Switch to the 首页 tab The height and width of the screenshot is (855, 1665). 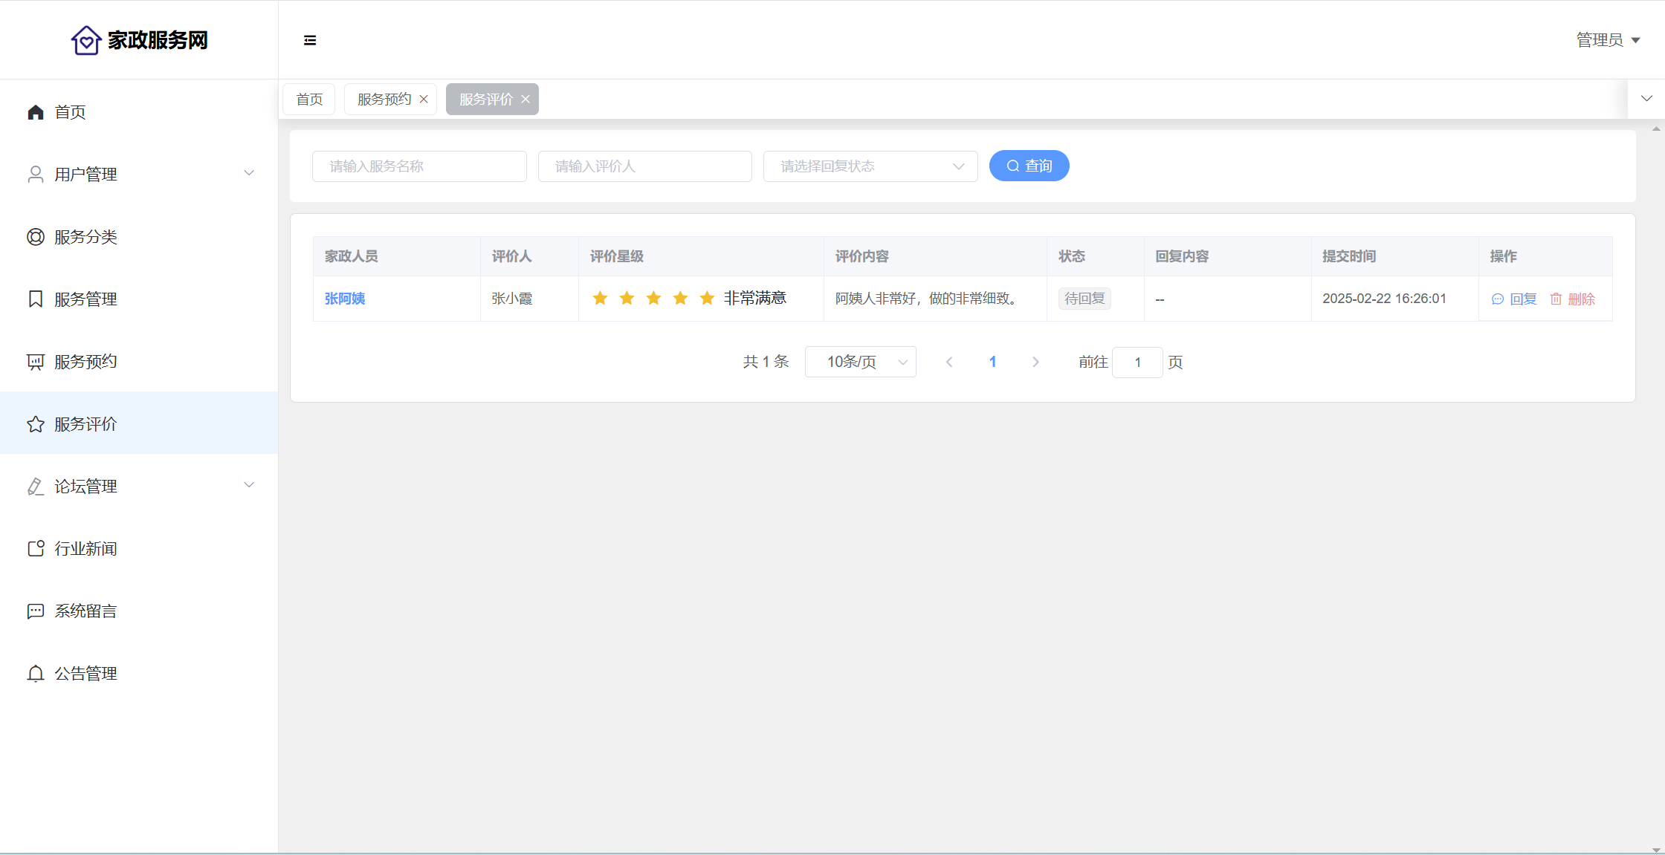(309, 100)
